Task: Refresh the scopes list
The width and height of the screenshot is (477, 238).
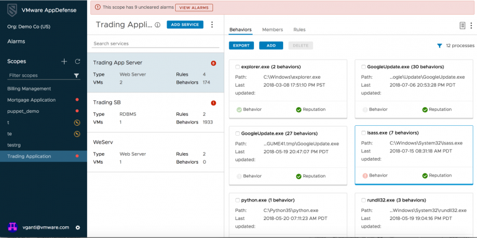Action: point(78,61)
